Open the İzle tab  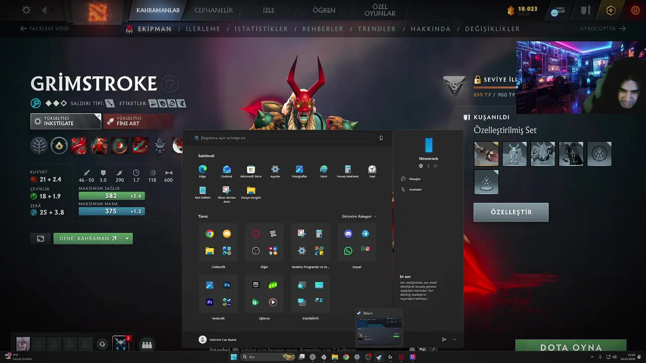coord(268,11)
